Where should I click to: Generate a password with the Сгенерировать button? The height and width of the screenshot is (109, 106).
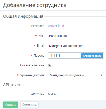point(92,56)
